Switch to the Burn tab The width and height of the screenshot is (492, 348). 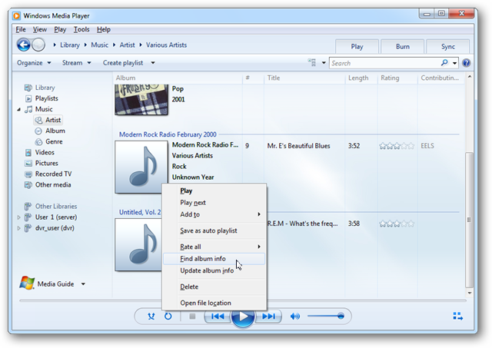[402, 47]
